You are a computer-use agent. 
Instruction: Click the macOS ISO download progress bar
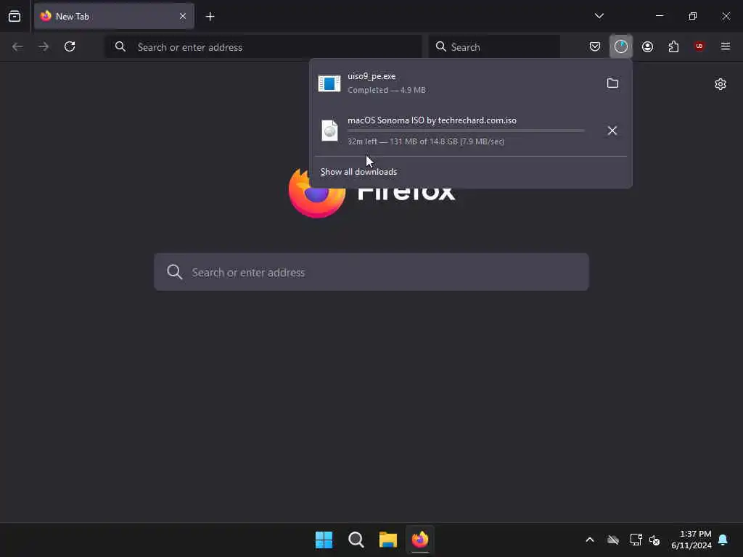pos(467,131)
